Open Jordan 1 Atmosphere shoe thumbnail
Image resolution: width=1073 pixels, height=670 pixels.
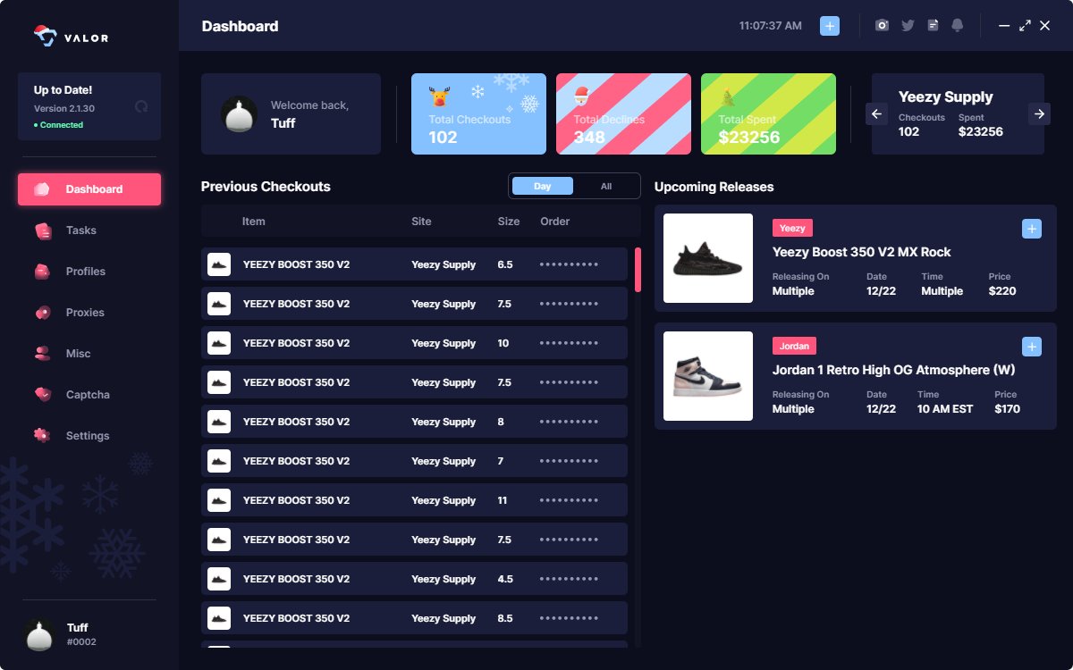click(x=708, y=376)
